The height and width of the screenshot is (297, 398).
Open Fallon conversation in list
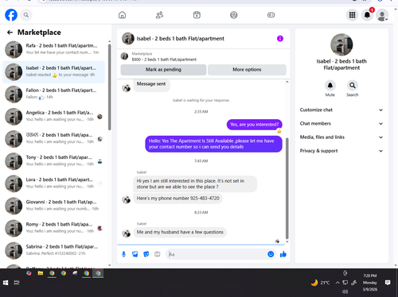pos(53,94)
